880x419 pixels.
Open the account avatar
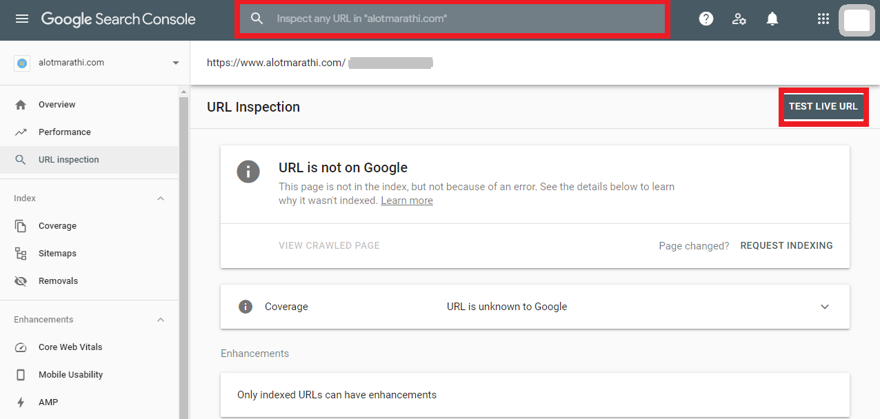857,20
